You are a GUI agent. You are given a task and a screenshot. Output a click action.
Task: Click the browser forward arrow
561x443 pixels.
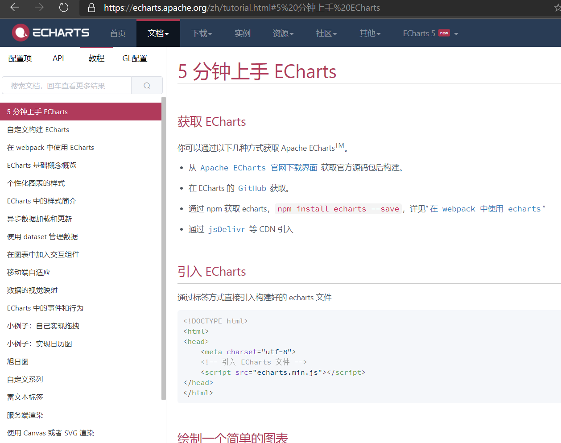tap(39, 7)
